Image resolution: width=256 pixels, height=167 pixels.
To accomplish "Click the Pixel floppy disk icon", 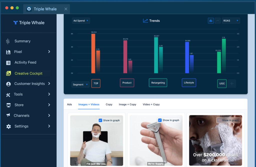I will pos(8,52).
